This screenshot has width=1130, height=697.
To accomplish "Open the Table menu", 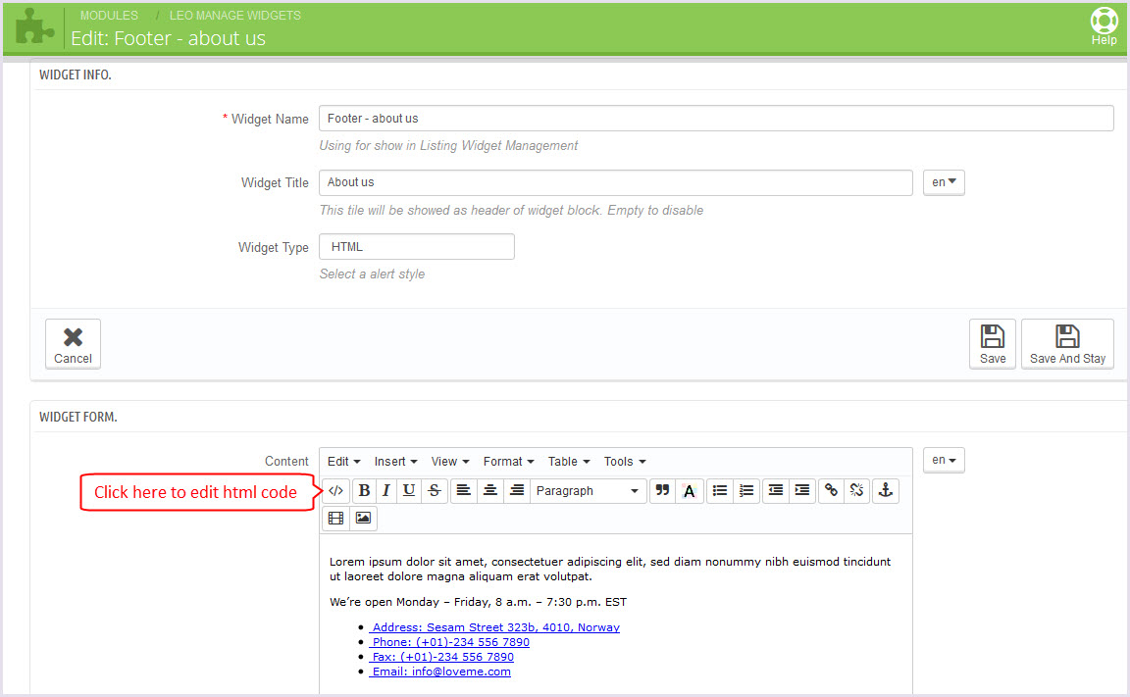I will pos(569,461).
